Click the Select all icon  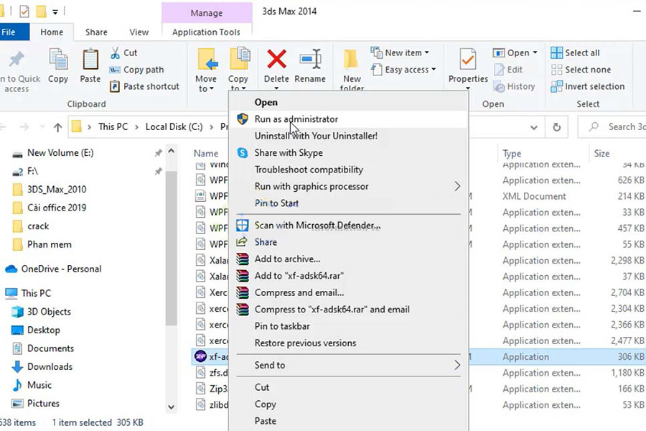[x=556, y=52]
